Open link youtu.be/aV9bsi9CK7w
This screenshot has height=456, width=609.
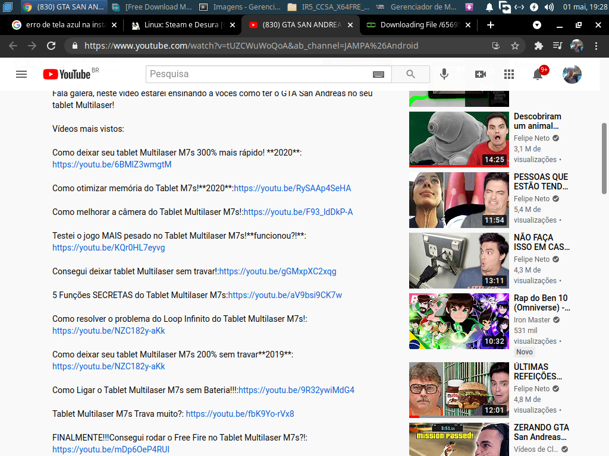[x=285, y=295]
